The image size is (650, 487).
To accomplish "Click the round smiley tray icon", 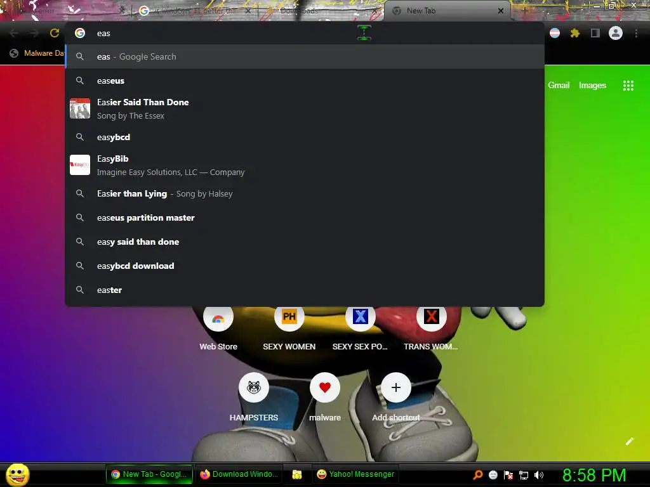I will (x=493, y=474).
